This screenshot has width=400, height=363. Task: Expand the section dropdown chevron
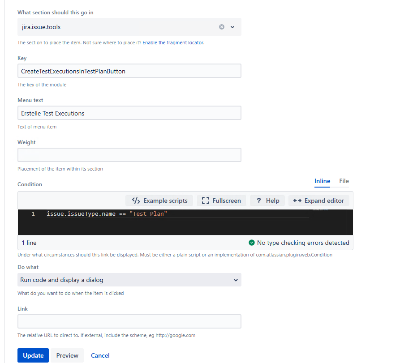232,27
